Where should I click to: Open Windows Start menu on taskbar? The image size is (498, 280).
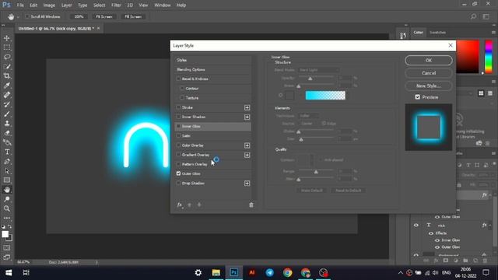coord(9,273)
